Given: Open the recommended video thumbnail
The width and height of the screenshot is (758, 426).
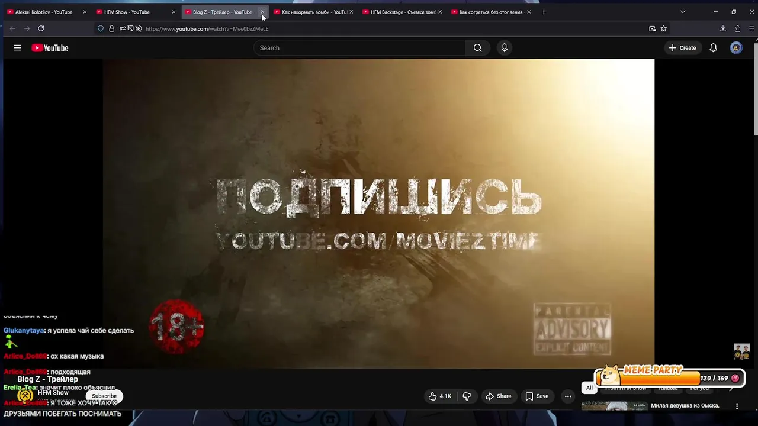Looking at the screenshot, I should pos(614,406).
